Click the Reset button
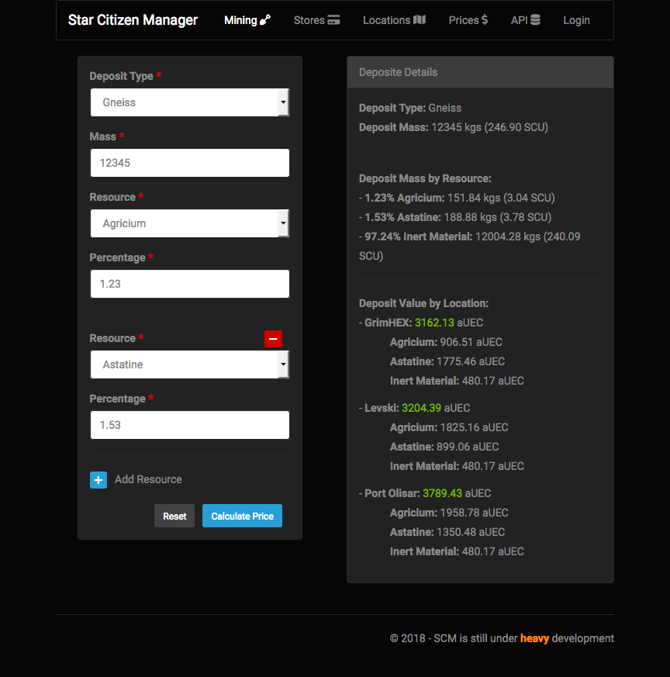Image resolution: width=670 pixels, height=677 pixels. coord(174,516)
